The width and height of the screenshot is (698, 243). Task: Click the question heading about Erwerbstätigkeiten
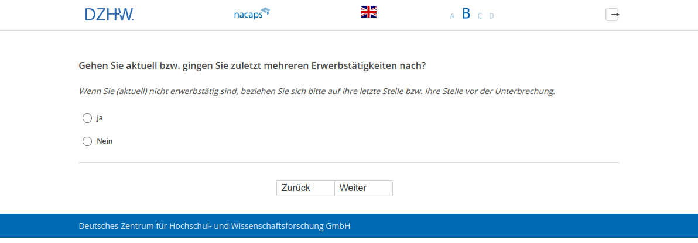tap(252, 66)
